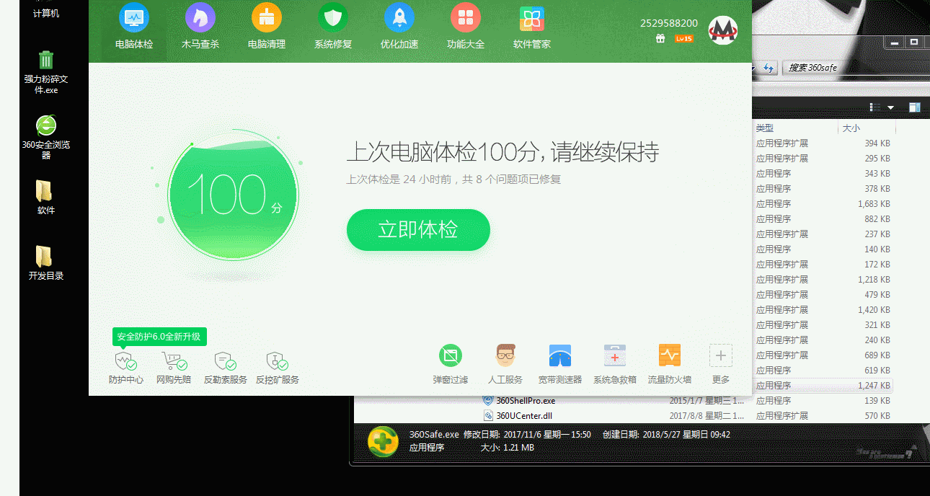Click 修改日期 value in details pane
This screenshot has height=496, width=930.
click(x=547, y=435)
